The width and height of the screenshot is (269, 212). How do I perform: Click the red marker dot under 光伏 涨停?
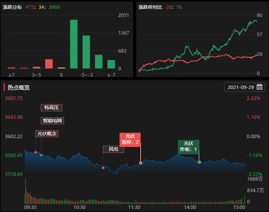click(x=141, y=163)
